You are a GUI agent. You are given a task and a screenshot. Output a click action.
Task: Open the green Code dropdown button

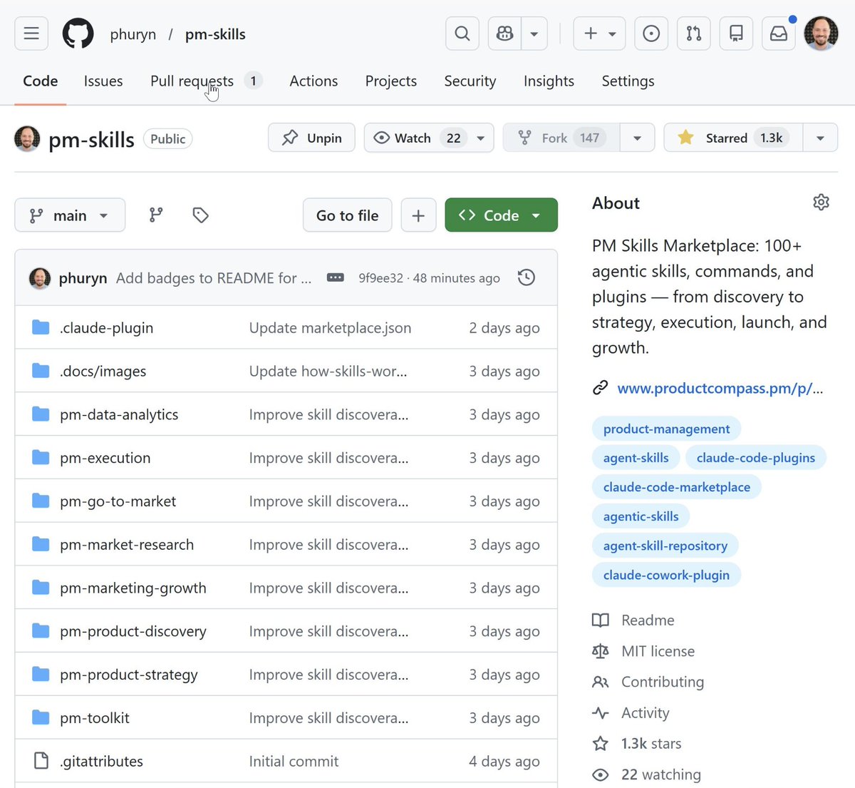[501, 215]
